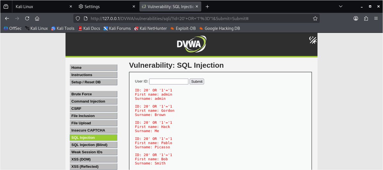Select the Vulnerability: SQL Injection tab
Image resolution: width=383 pixels, height=170 pixels.
coord(171,6)
